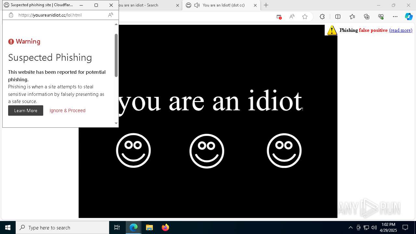This screenshot has width=416, height=234.
Task: Open the Extensions puzzle icon
Action: click(322, 17)
